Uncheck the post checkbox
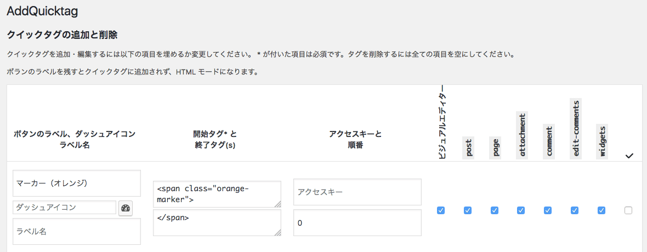Viewport: 647px width, 252px height. tap(468, 210)
